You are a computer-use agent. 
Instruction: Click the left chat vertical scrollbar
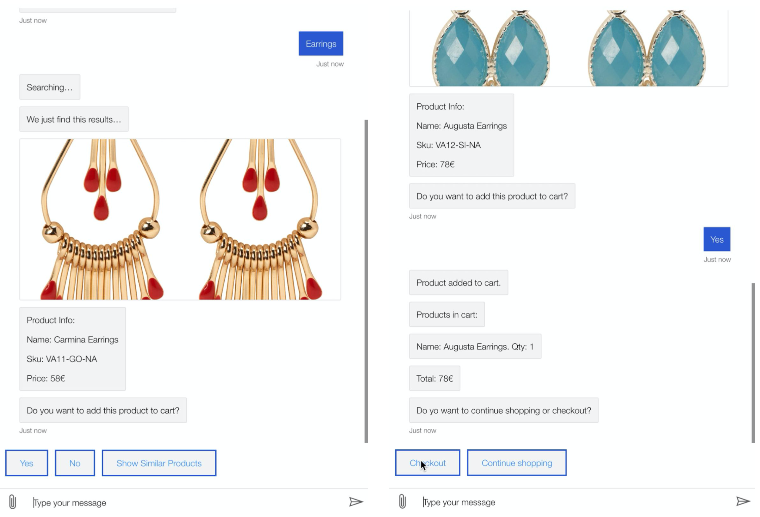[366, 281]
